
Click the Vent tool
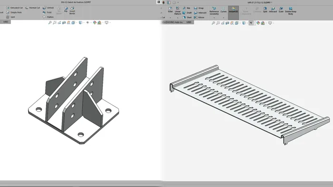pos(10,17)
